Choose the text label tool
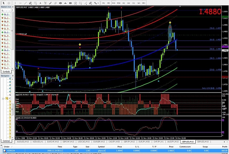The height and width of the screenshot is (154, 229). click(45, 3)
